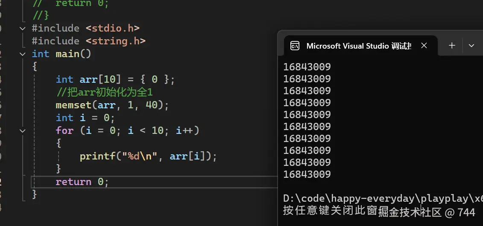Click the green Chinese comment about arr
The image size is (483, 226).
104,92
